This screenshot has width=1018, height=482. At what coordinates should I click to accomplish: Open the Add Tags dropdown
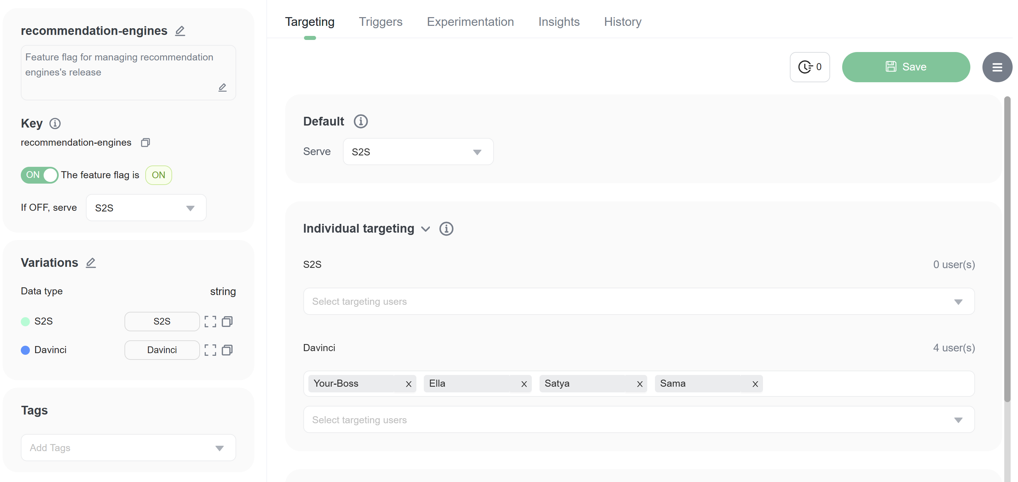(x=129, y=448)
